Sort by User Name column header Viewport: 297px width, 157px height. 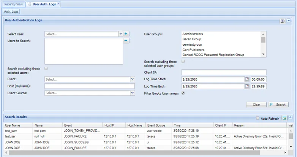pyautogui.click(x=18, y=125)
